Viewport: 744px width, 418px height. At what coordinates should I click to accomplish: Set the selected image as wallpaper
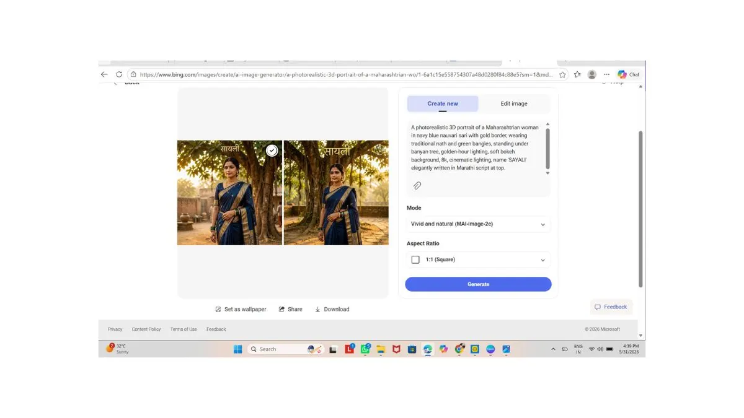(x=241, y=309)
